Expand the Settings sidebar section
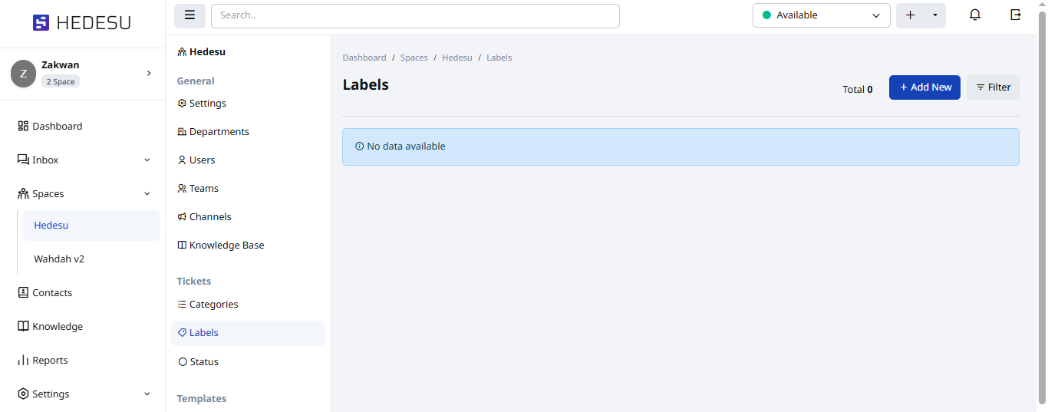1048x412 pixels. 147,394
